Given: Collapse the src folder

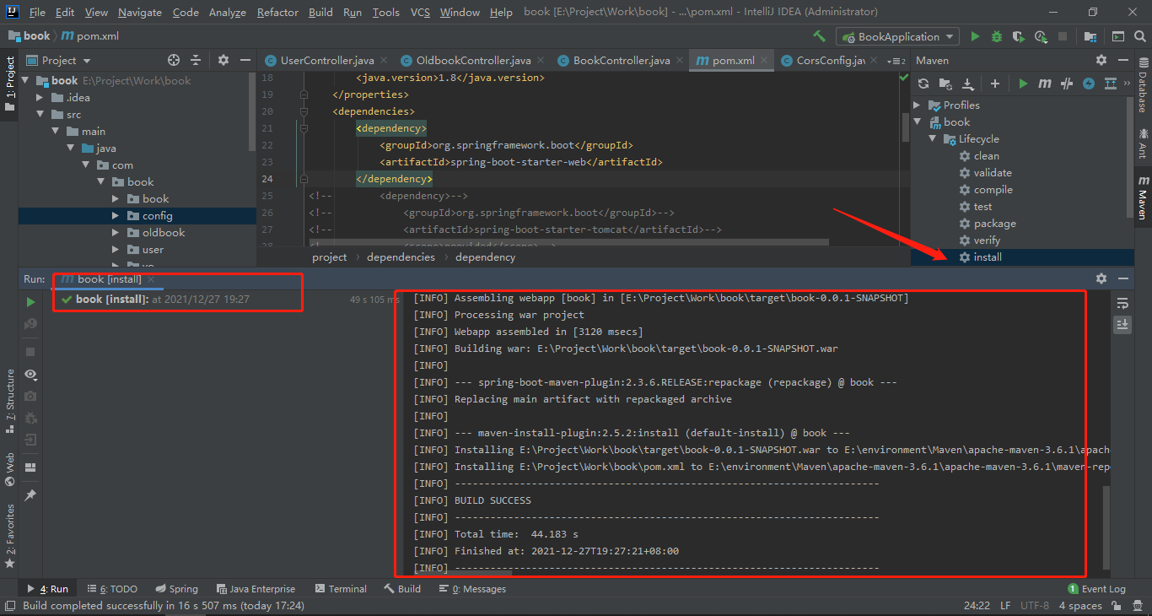Looking at the screenshot, I should [x=40, y=114].
